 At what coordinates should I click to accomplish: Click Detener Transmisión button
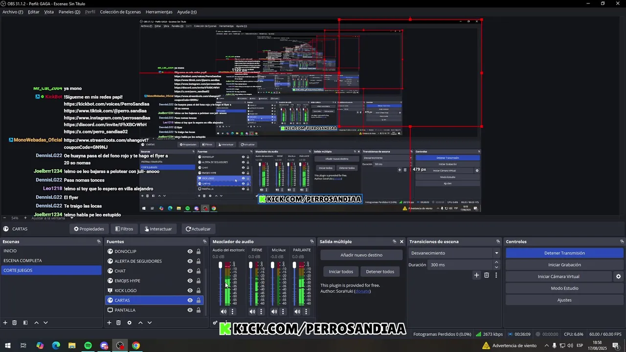(x=564, y=253)
